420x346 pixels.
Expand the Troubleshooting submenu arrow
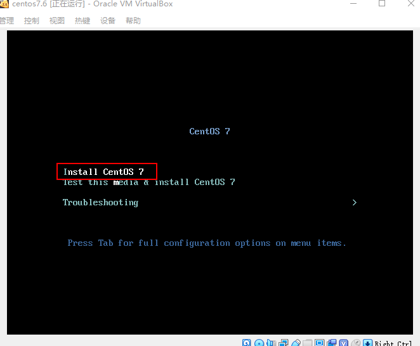pos(355,203)
